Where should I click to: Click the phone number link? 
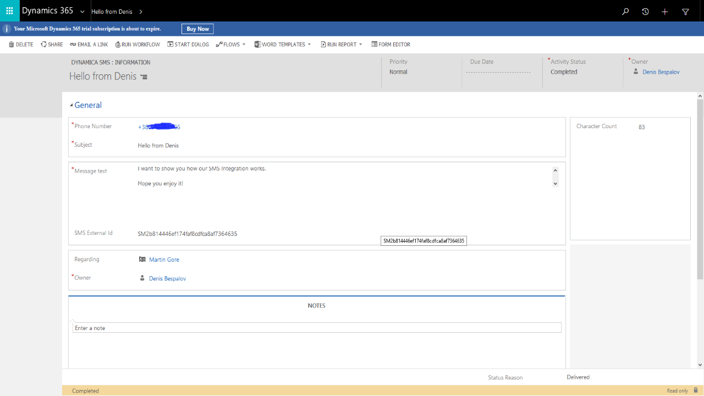click(159, 127)
